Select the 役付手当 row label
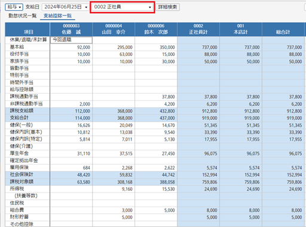The height and width of the screenshot is (227, 306). [19, 54]
